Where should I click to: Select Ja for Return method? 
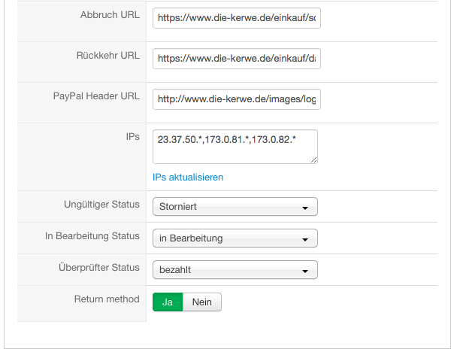click(168, 302)
